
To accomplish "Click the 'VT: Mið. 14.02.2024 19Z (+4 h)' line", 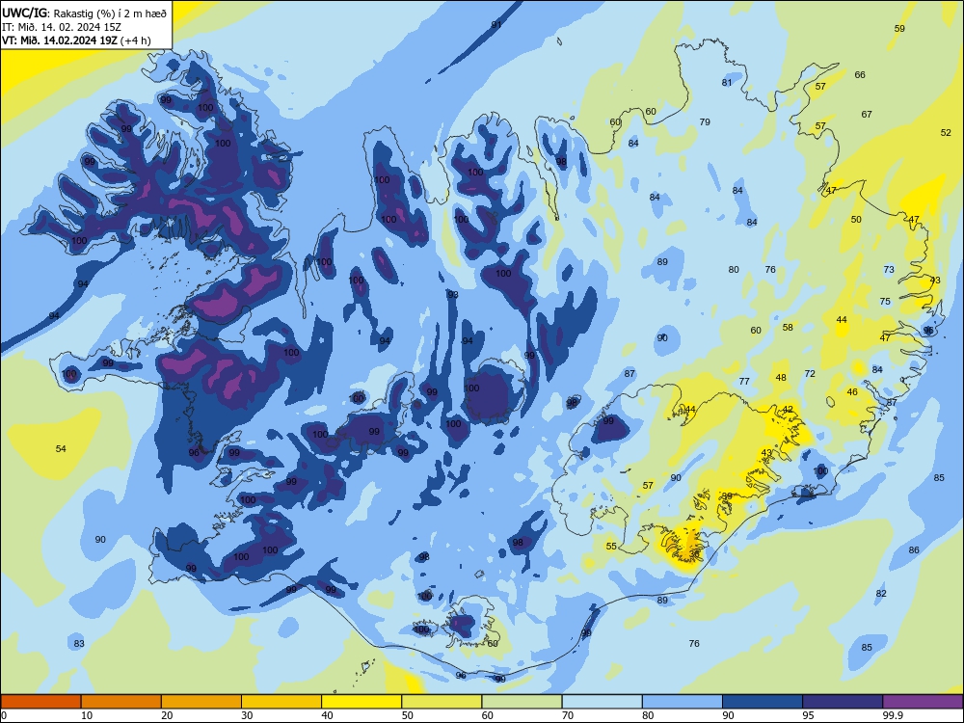I will [x=76, y=40].
